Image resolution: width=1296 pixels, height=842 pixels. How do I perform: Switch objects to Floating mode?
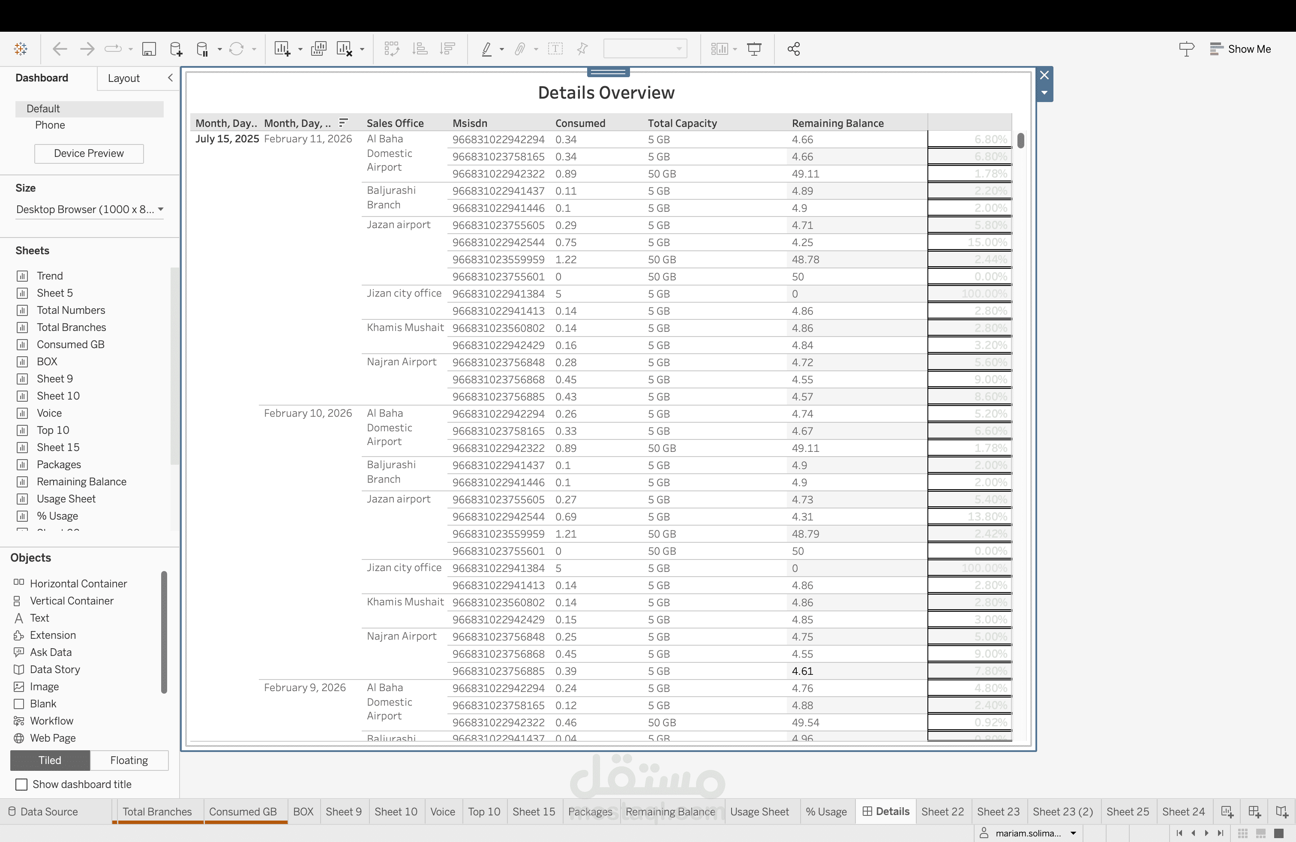click(129, 760)
